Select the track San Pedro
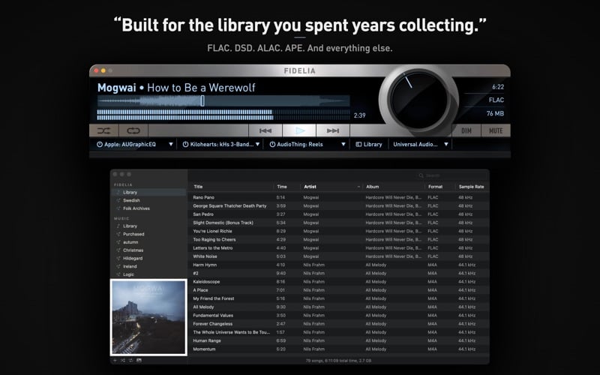Image resolution: width=600 pixels, height=375 pixels. pyautogui.click(x=339, y=214)
